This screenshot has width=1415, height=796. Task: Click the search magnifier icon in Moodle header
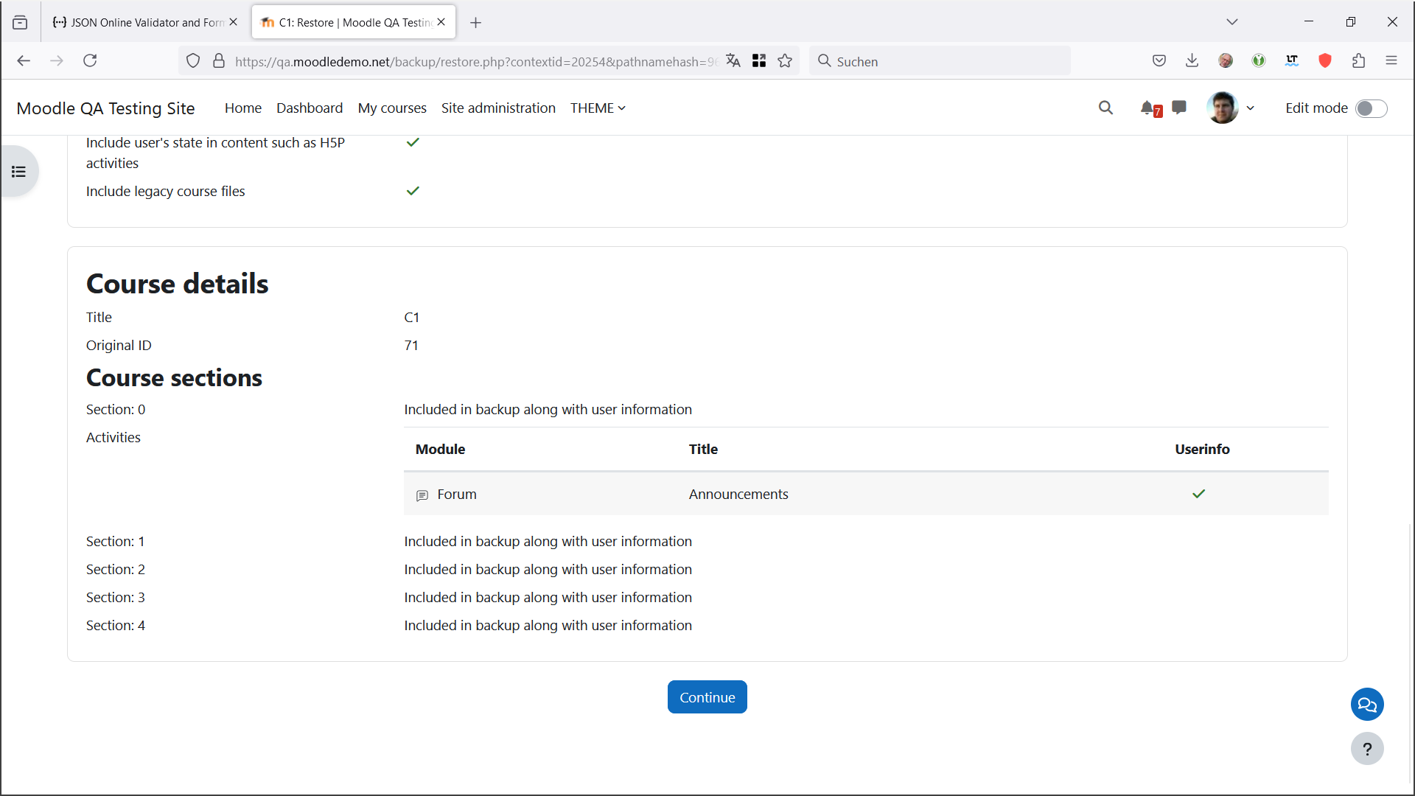coord(1105,108)
